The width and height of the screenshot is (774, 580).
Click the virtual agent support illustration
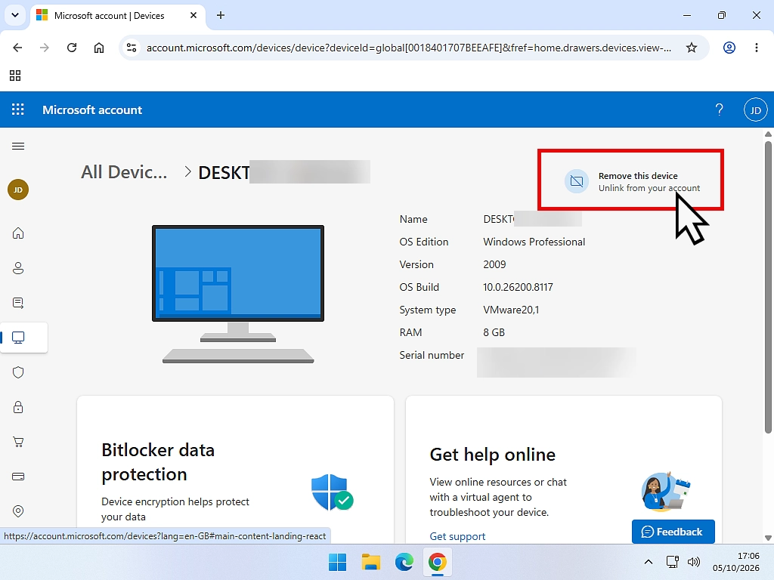665,491
